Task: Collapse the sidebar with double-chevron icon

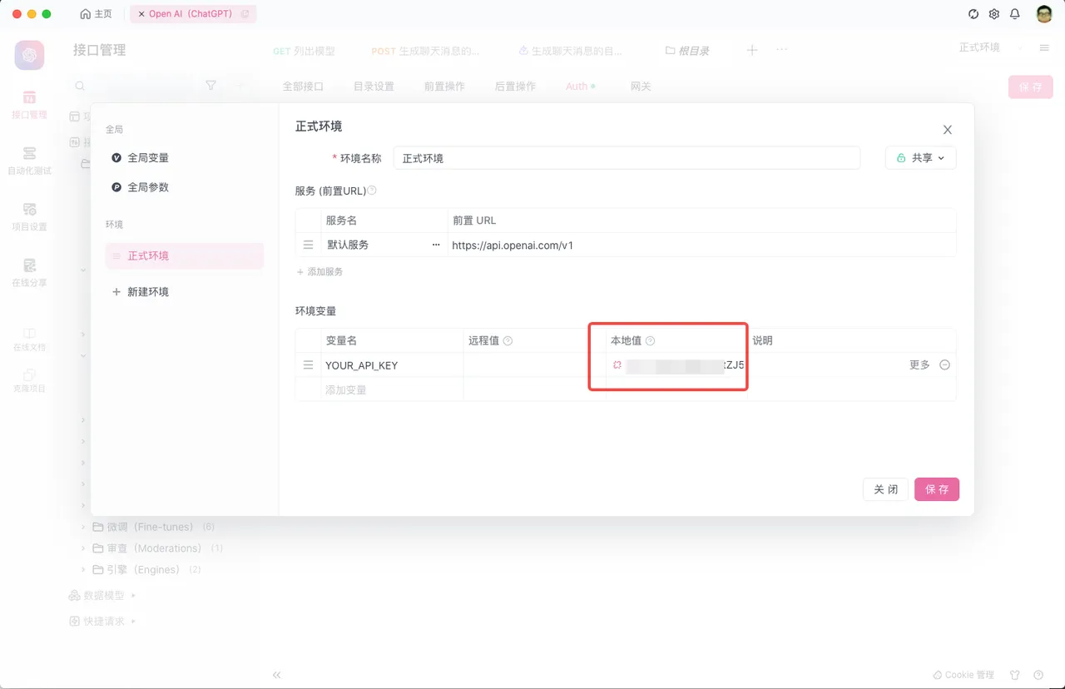Action: (277, 675)
